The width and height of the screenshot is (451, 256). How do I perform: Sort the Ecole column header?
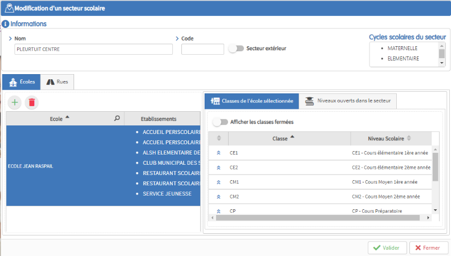point(59,119)
